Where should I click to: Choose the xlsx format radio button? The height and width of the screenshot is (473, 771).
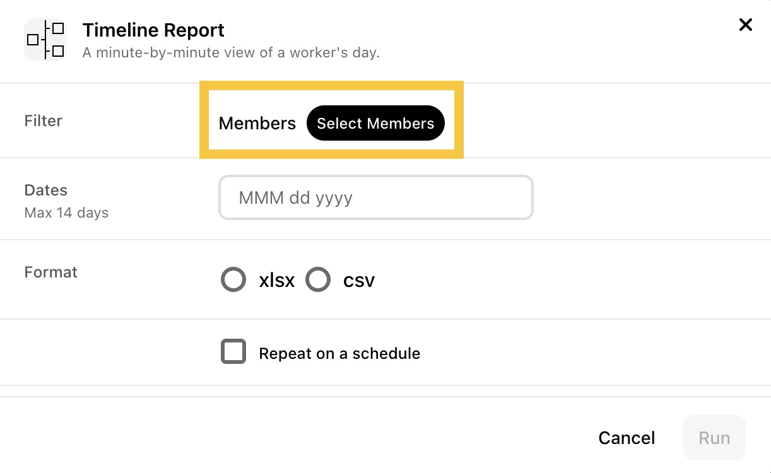pyautogui.click(x=233, y=279)
